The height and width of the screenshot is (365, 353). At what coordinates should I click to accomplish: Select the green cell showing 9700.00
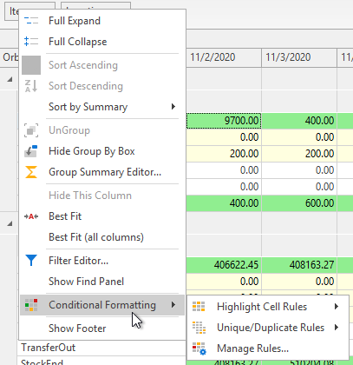(224, 121)
